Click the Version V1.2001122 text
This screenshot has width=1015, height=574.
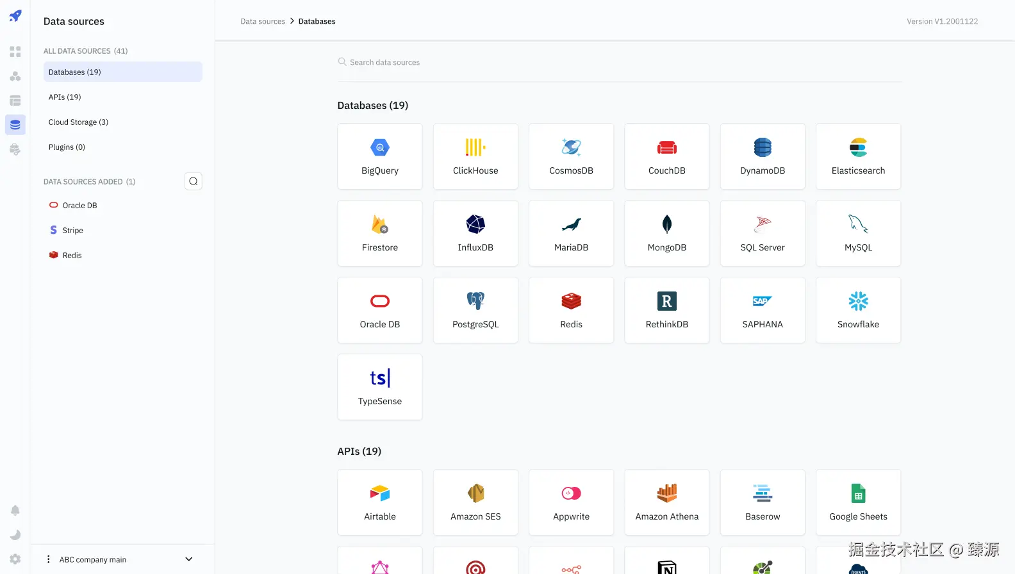[942, 21]
